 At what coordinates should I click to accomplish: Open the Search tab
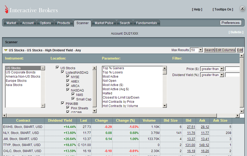point(125,23)
